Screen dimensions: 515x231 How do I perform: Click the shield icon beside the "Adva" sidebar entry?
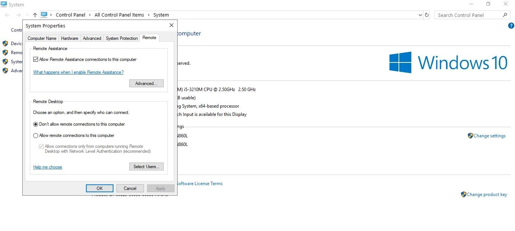5,71
